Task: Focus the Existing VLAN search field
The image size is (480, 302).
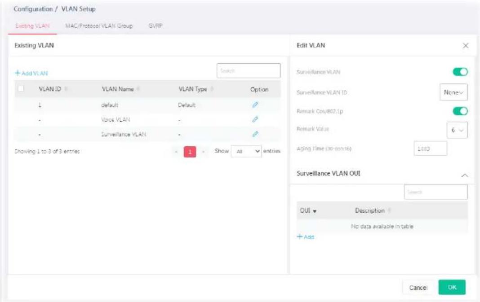Action: point(248,70)
